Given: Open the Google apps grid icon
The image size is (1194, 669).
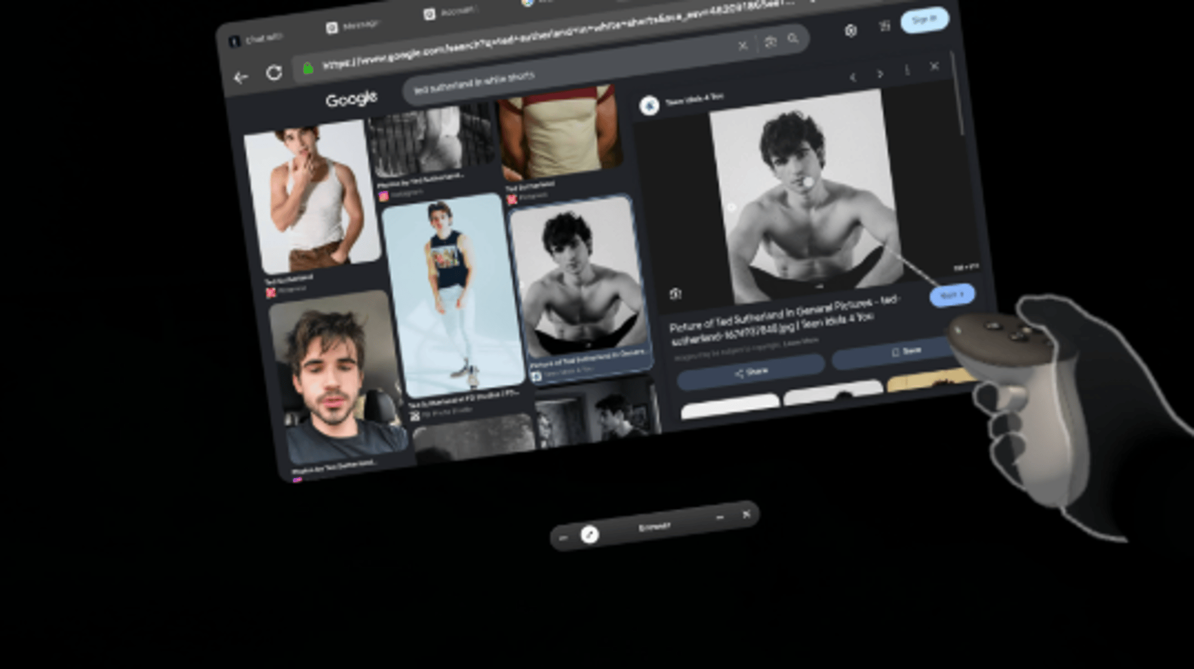Looking at the screenshot, I should [x=885, y=26].
